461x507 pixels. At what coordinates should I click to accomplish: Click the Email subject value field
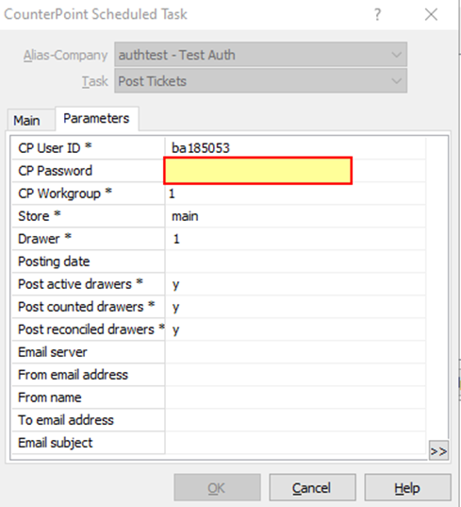pos(295,443)
